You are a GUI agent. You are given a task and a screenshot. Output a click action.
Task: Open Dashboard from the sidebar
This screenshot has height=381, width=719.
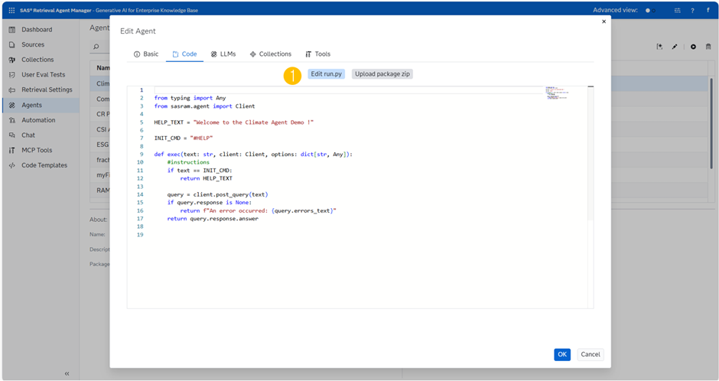click(x=36, y=29)
